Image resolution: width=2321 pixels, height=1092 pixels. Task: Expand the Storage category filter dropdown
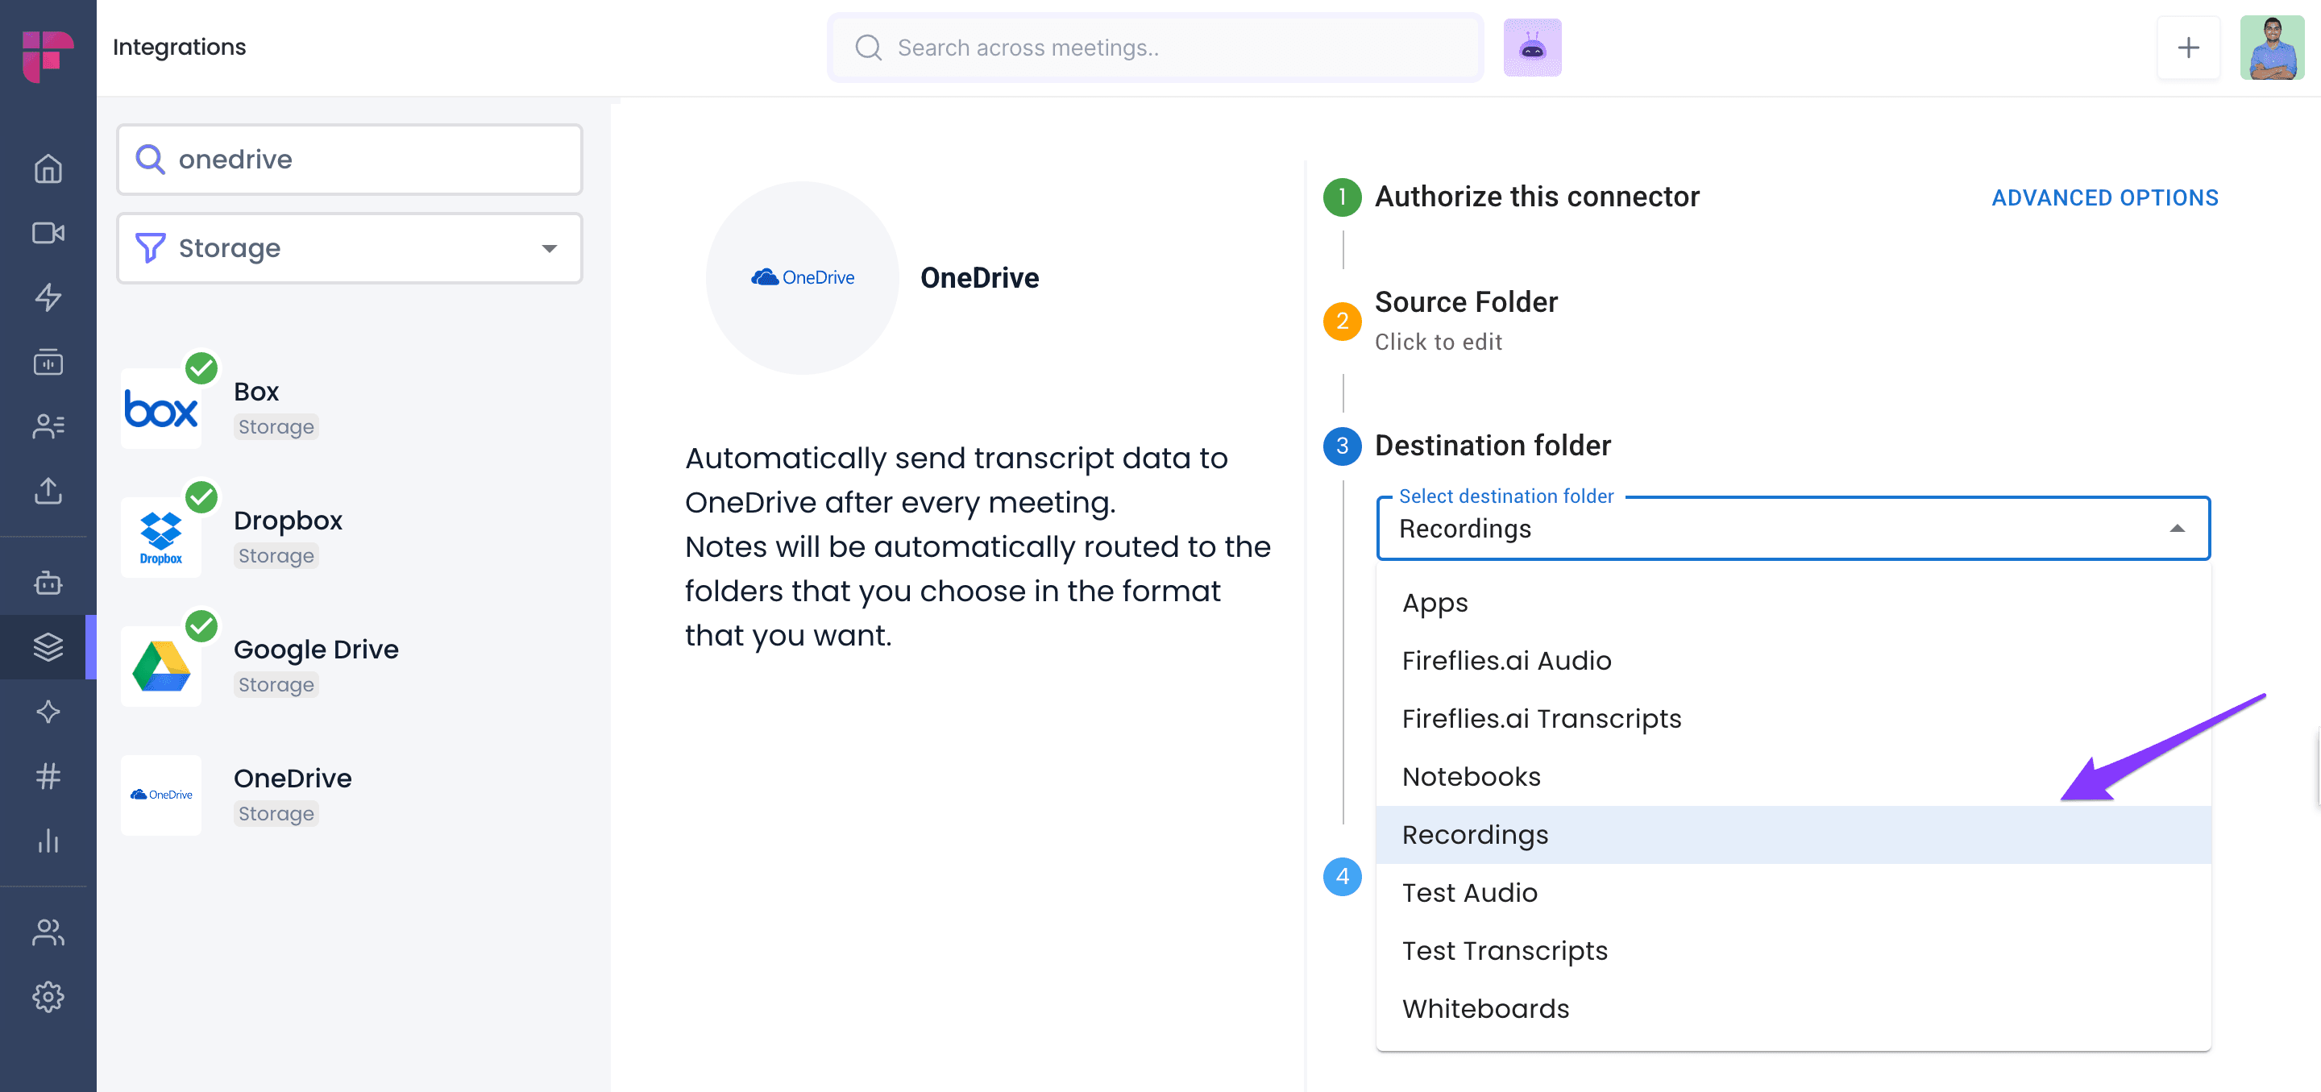click(350, 247)
